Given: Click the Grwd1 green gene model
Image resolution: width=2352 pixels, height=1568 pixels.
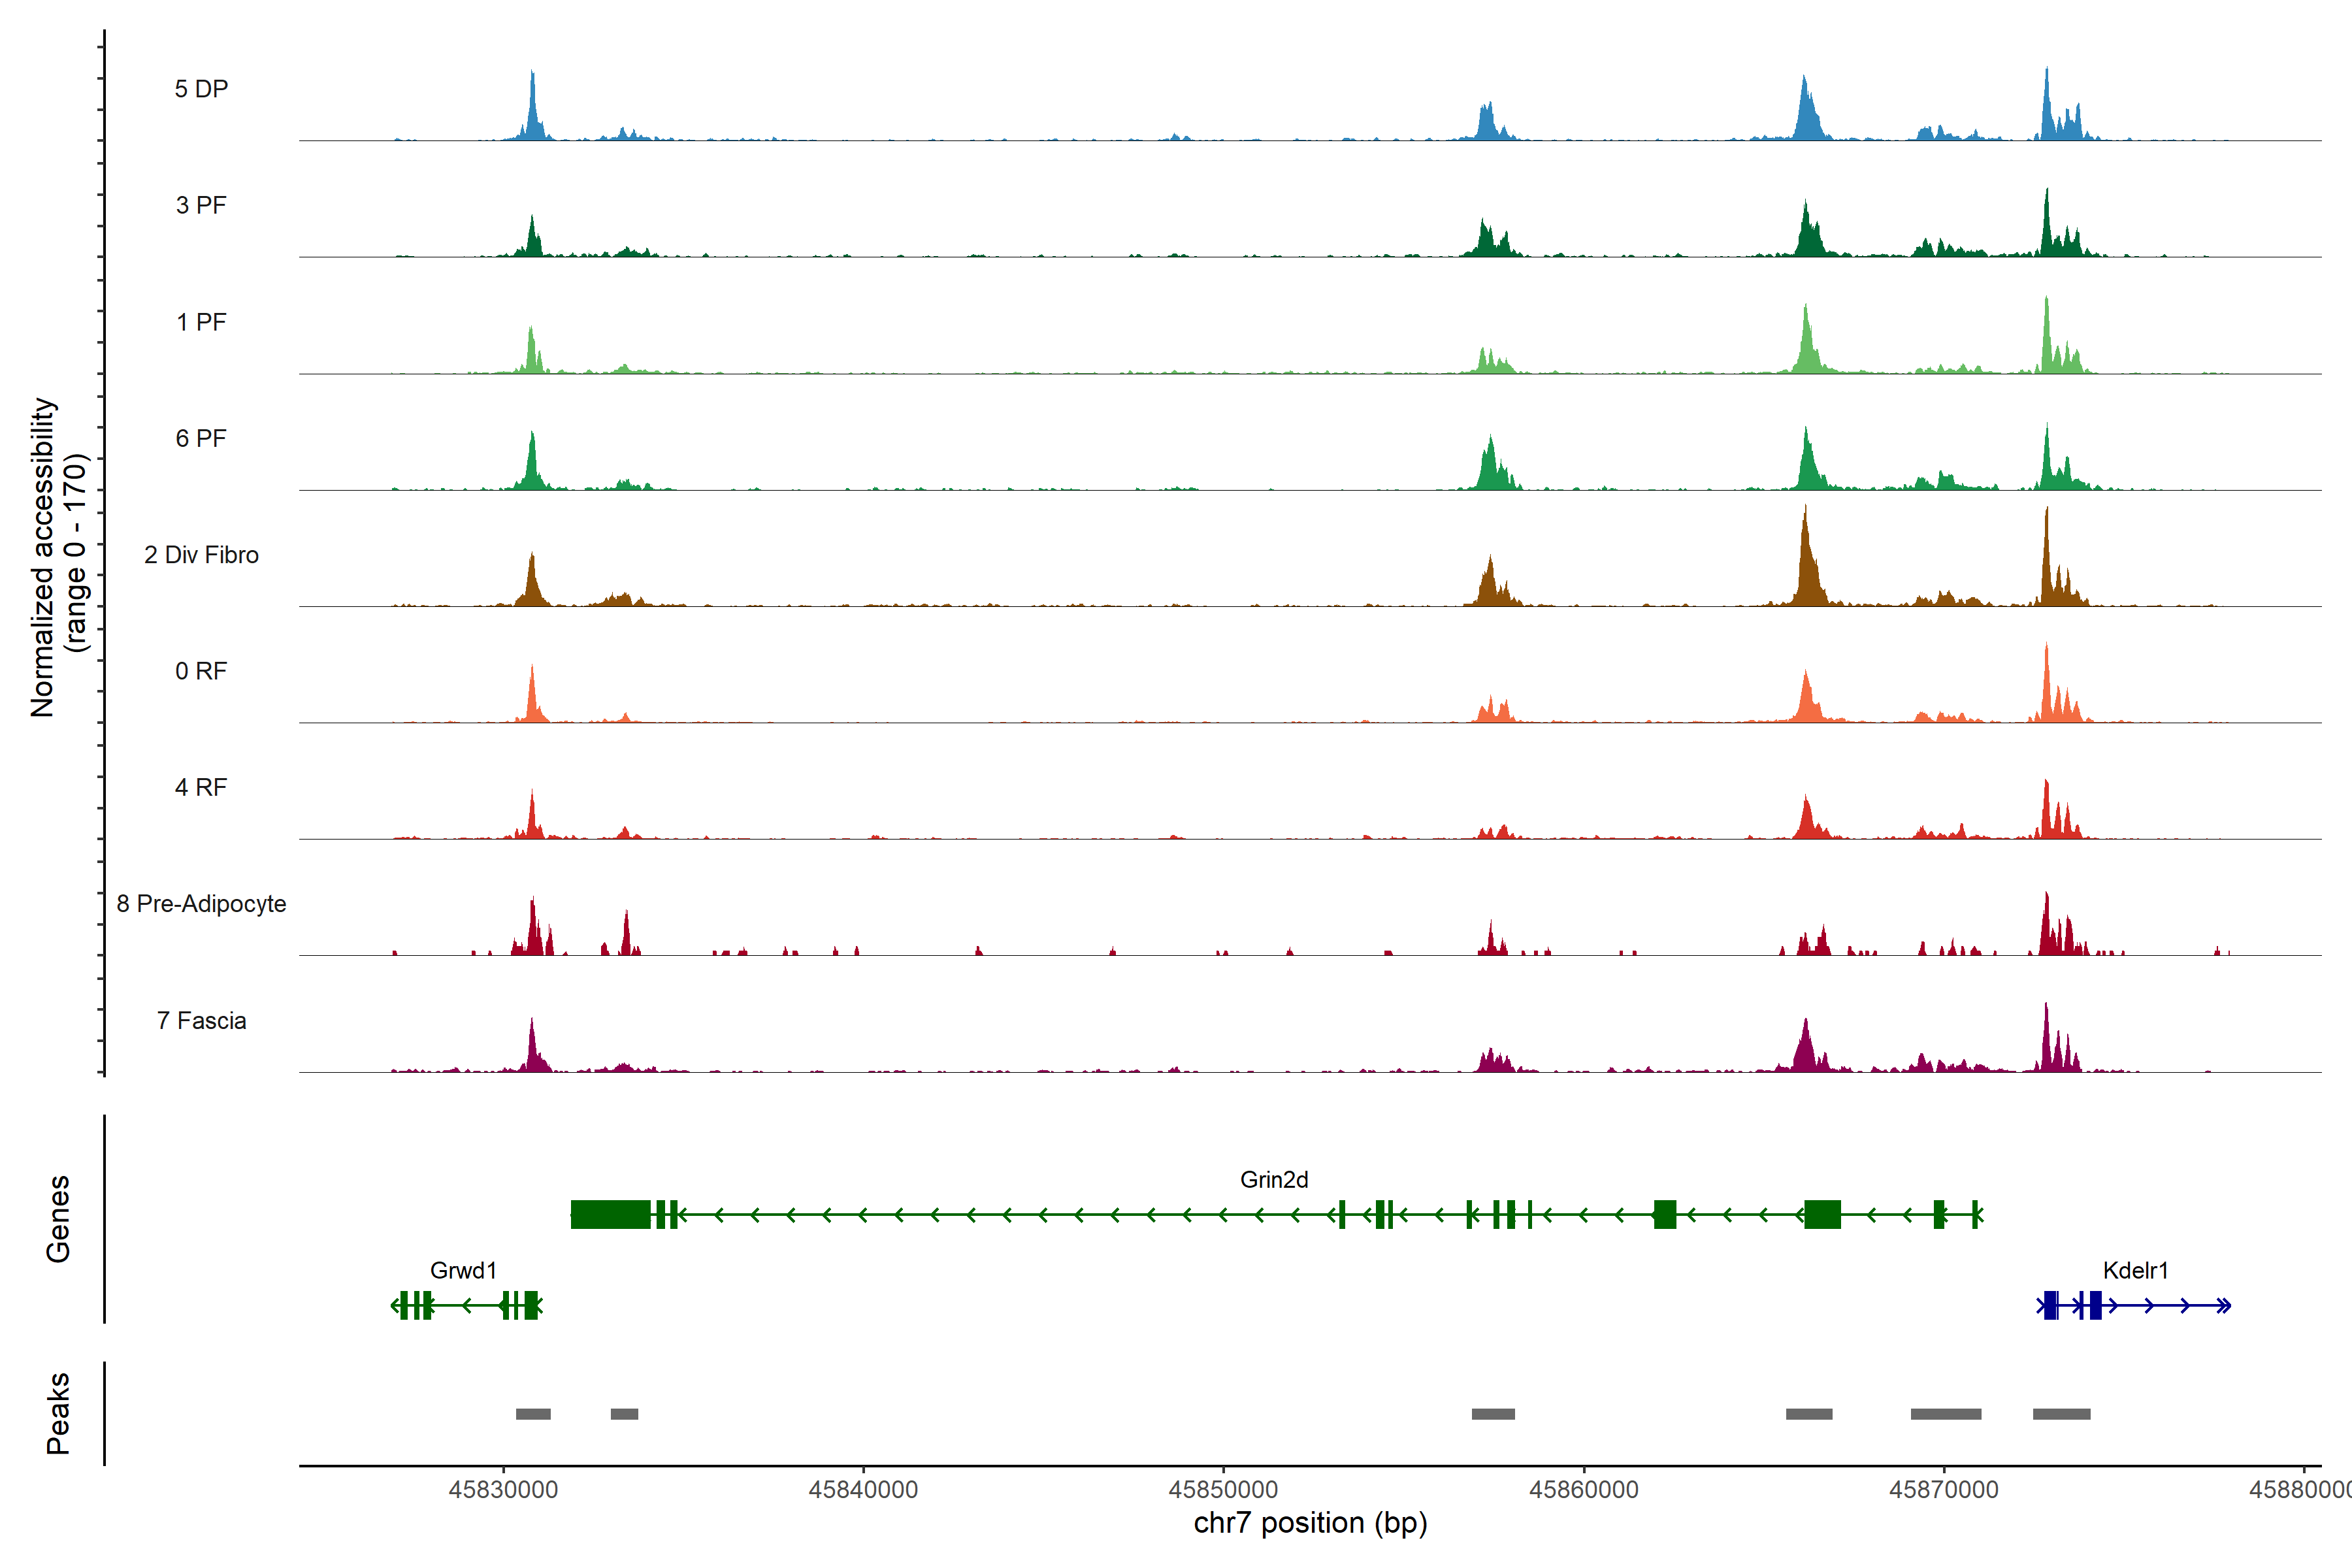Looking at the screenshot, I should (466, 1306).
